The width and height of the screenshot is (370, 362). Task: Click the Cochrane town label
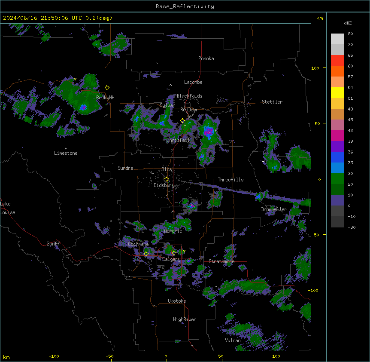pos(138,244)
